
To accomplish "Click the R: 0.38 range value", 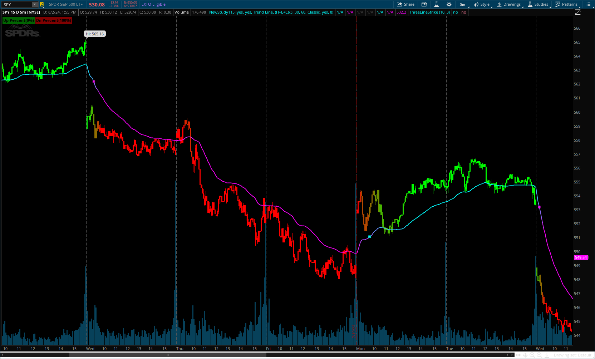I will [165, 13].
